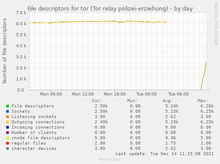220x164 pixels.
Task: Click Outgoing connections current value 2.49k
Action: click(x=101, y=122)
